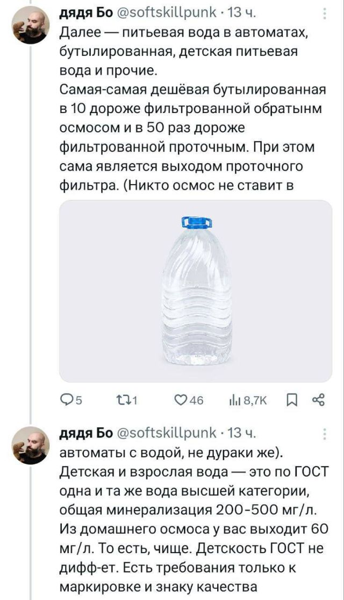Screen dimensions: 344x600
Task: Open the second tweet's three-dot menu
Action: point(323,434)
